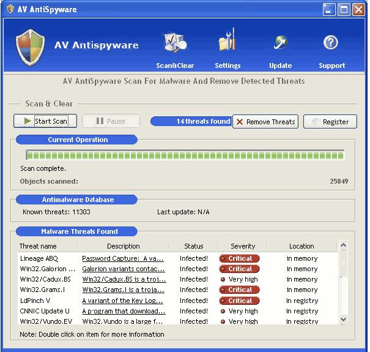
Task: Sort by the Location column header
Action: [x=302, y=246]
